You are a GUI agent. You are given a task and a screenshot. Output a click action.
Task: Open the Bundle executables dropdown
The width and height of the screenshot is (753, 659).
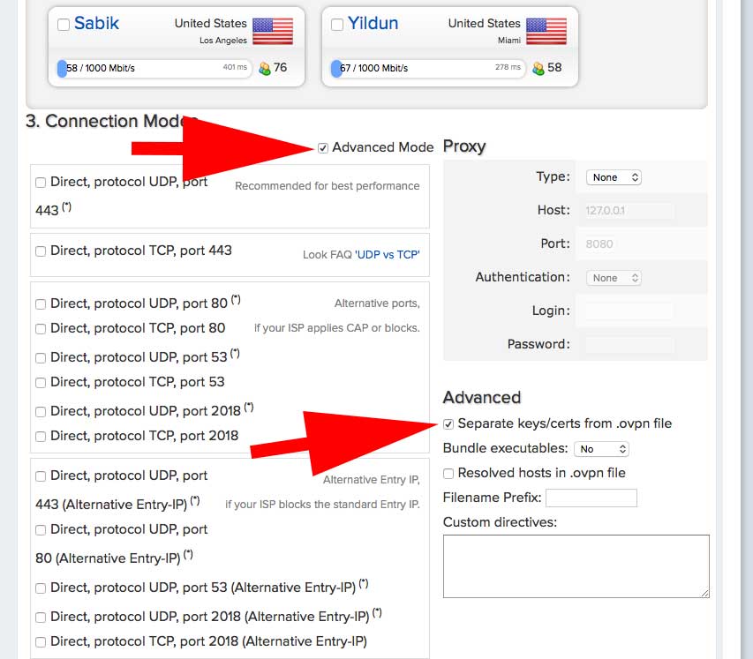[x=601, y=449]
